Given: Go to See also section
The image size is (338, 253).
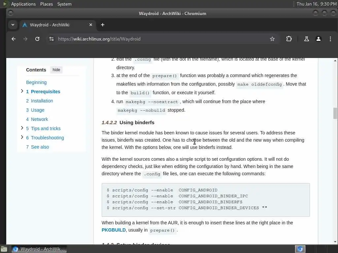Looking at the screenshot, I should [x=38, y=147].
